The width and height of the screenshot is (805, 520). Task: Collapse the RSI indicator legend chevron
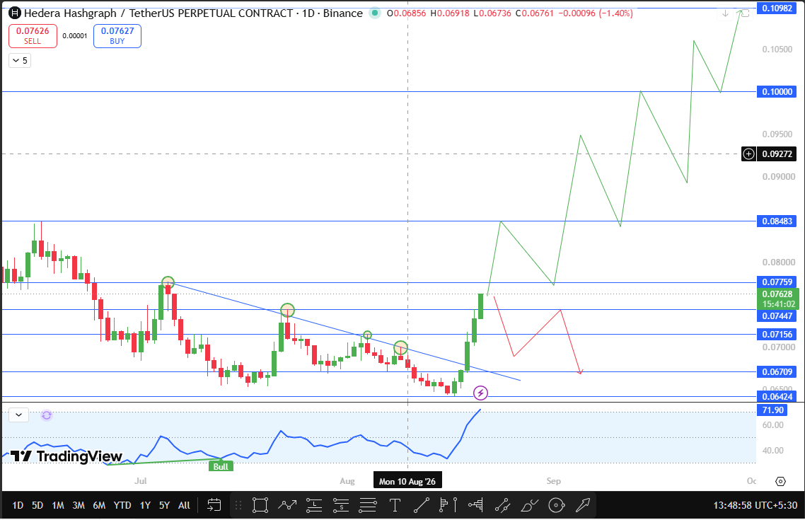pos(19,415)
